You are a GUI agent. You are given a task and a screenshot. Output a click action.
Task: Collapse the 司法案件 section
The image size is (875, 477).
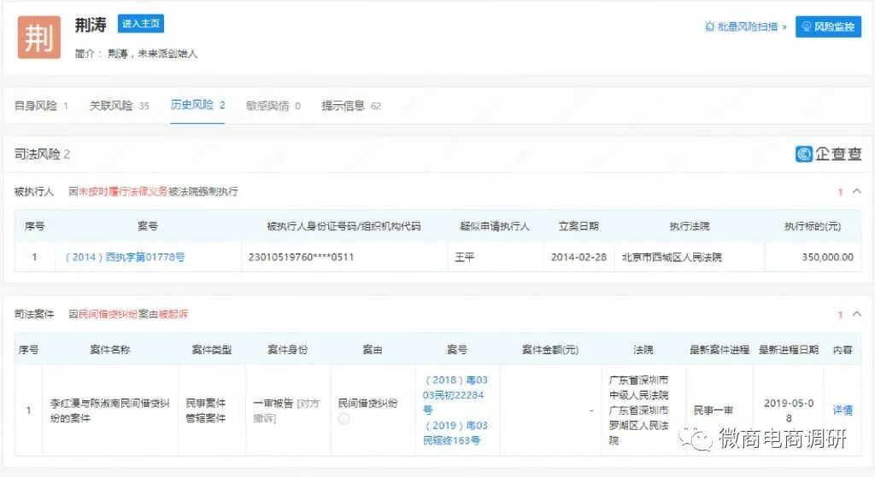857,315
